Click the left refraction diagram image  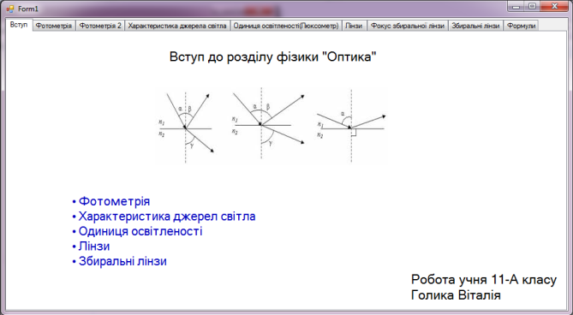coord(186,127)
